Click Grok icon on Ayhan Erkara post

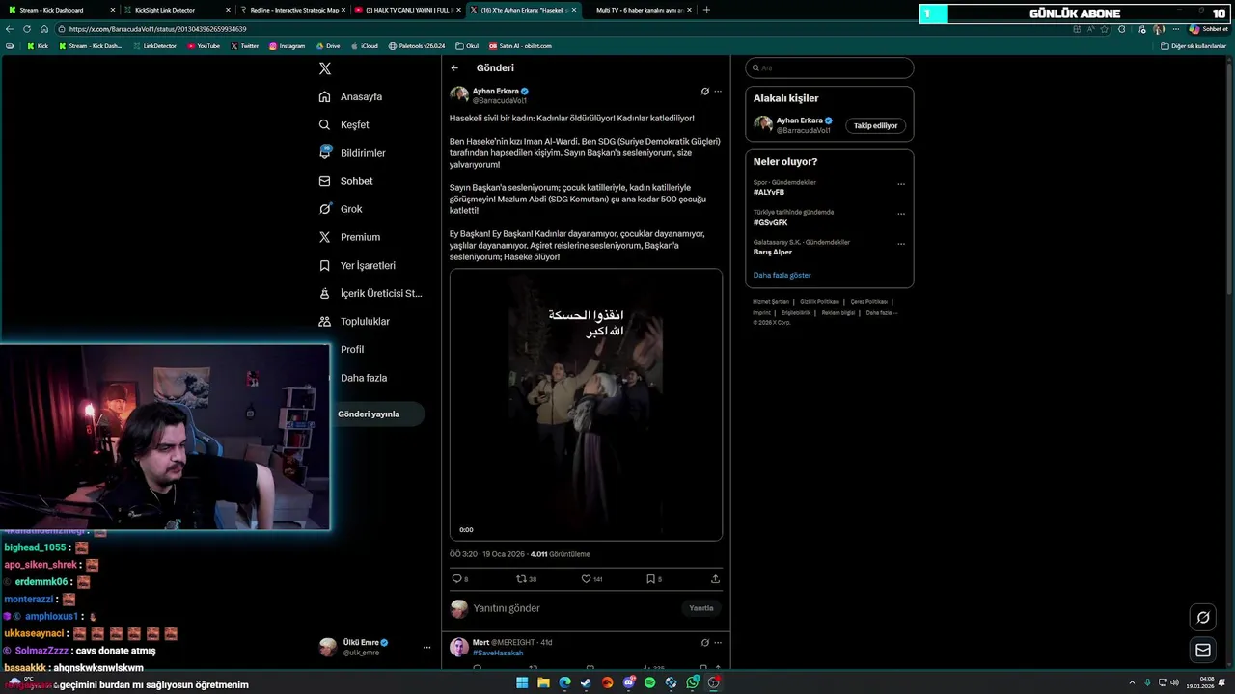pyautogui.click(x=704, y=92)
